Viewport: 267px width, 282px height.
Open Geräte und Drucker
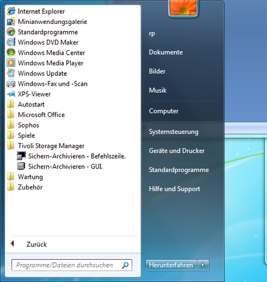point(177,151)
